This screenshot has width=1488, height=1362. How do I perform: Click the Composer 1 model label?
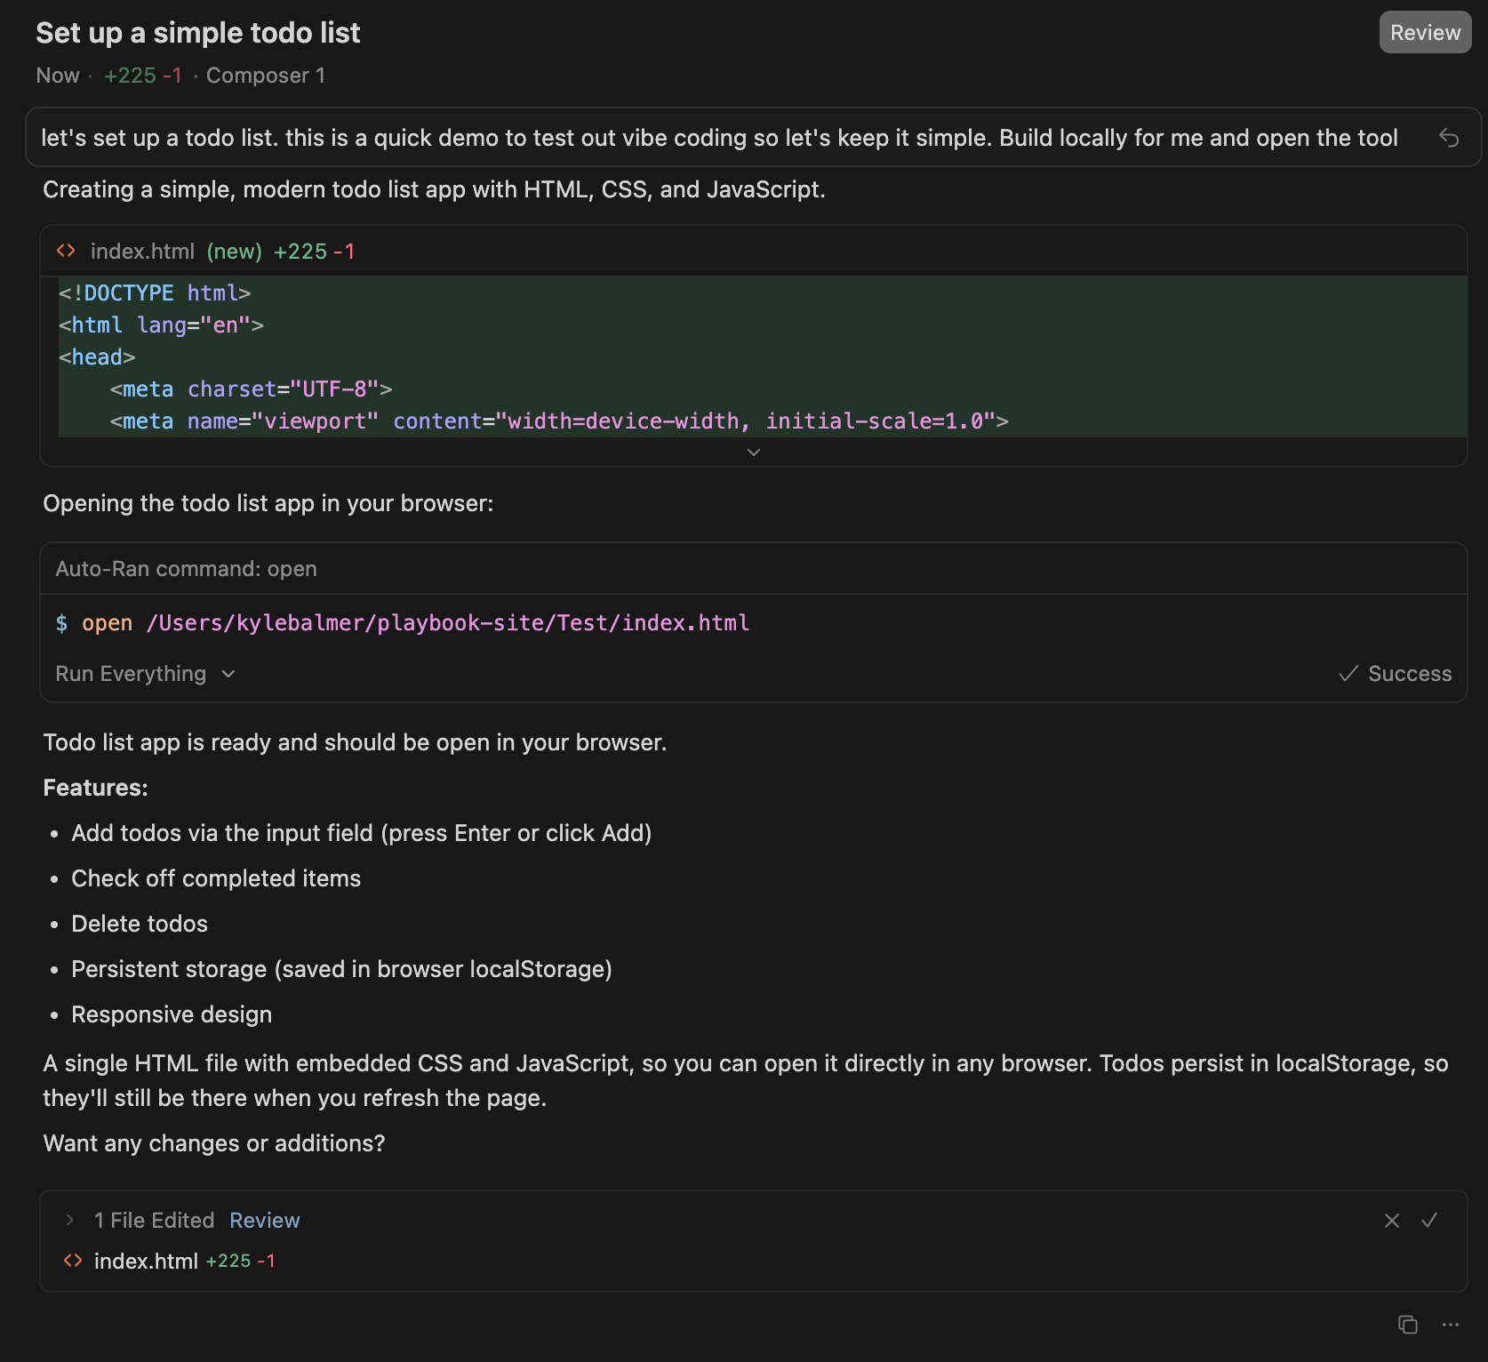tap(265, 76)
